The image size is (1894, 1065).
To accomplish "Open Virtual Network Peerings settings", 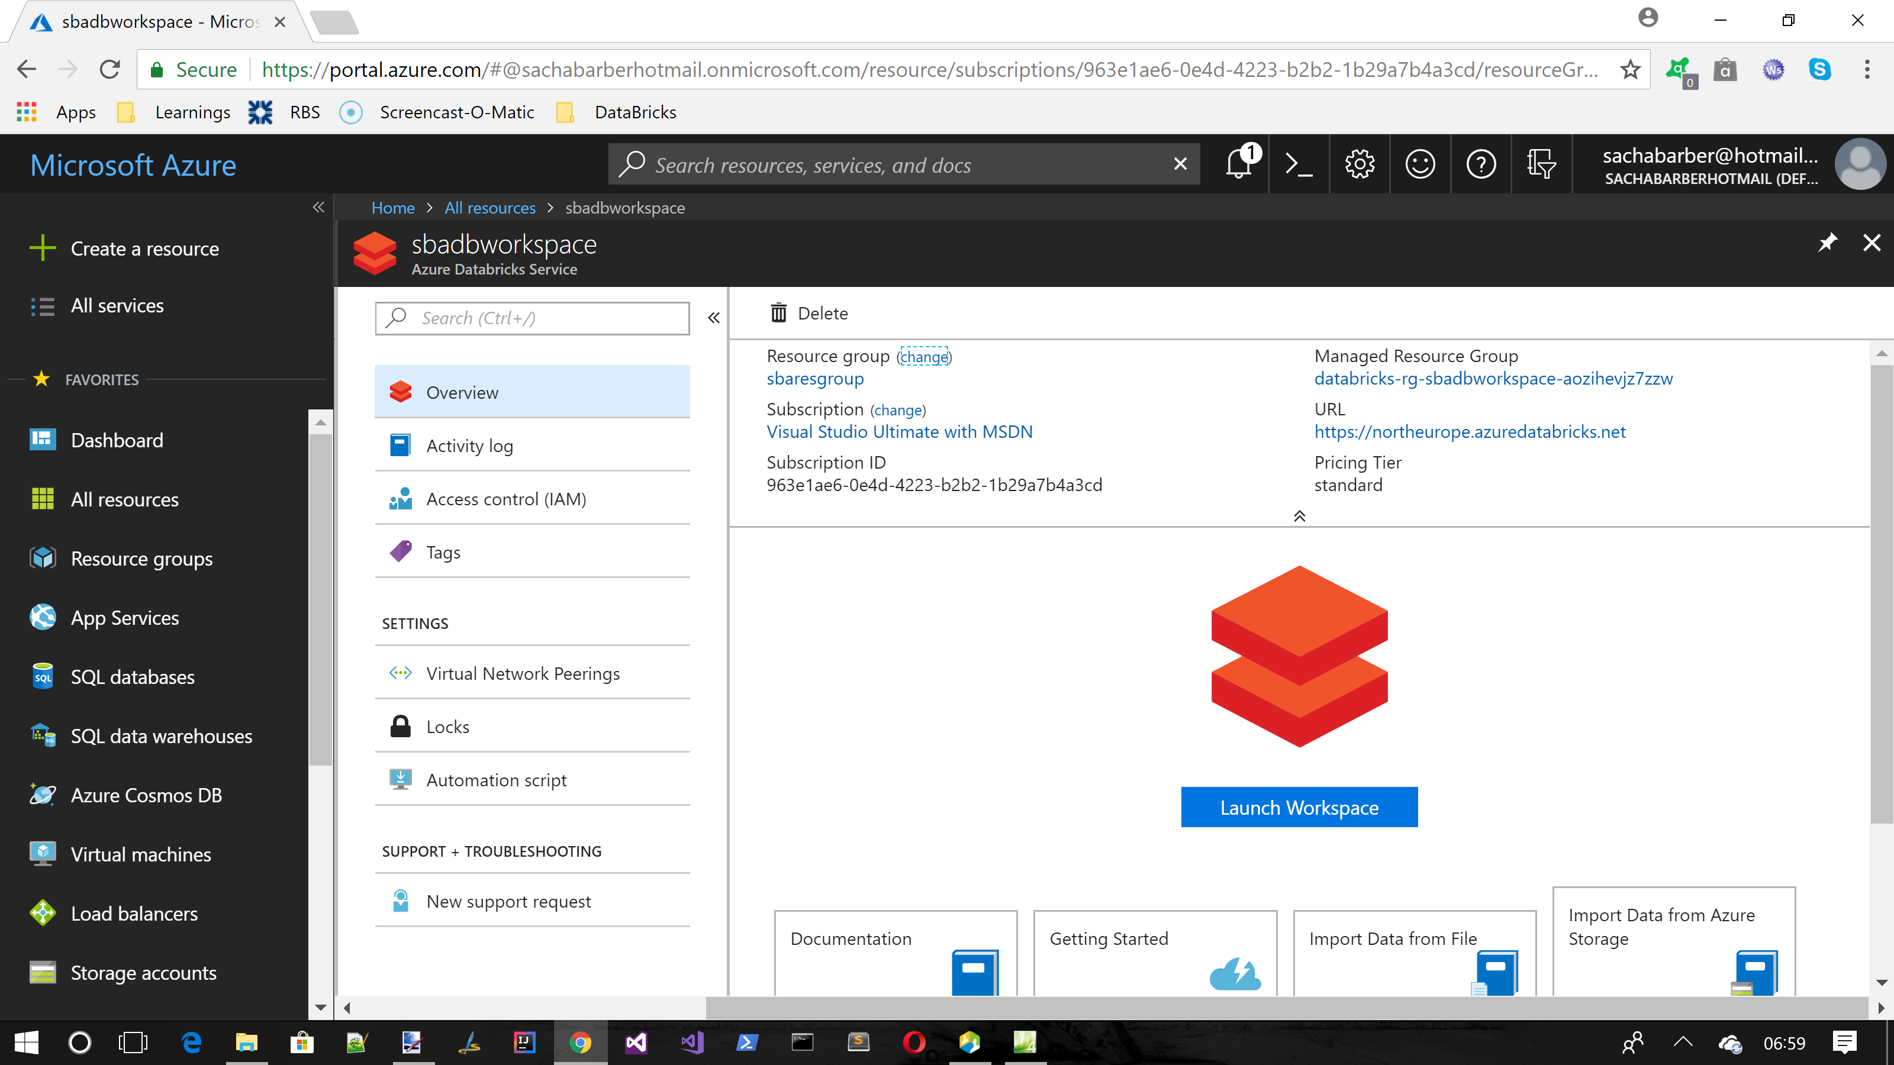I will pos(532,673).
